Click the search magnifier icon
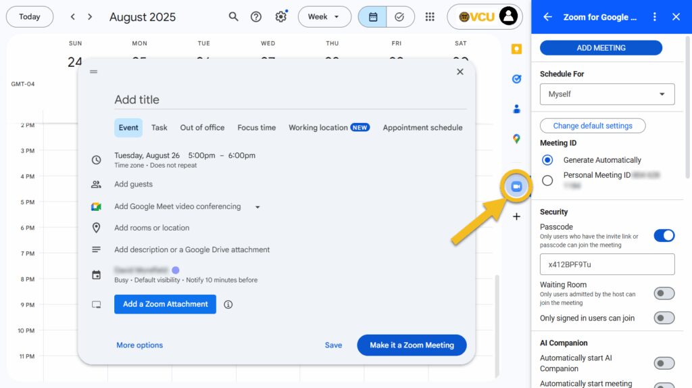The height and width of the screenshot is (388, 692). point(233,17)
